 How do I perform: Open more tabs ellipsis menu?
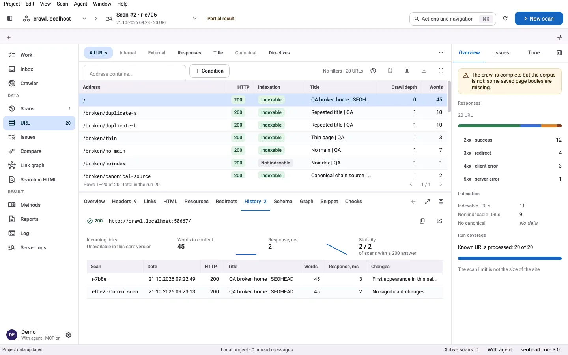point(441,52)
